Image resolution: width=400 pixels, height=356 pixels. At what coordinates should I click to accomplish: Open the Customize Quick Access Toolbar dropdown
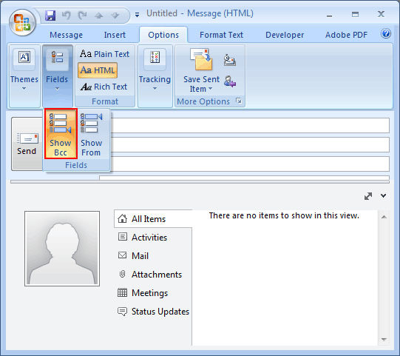point(137,15)
